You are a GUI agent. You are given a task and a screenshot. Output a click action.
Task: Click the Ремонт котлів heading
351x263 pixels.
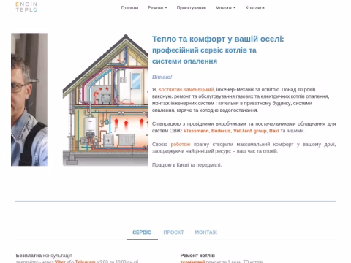click(x=197, y=256)
